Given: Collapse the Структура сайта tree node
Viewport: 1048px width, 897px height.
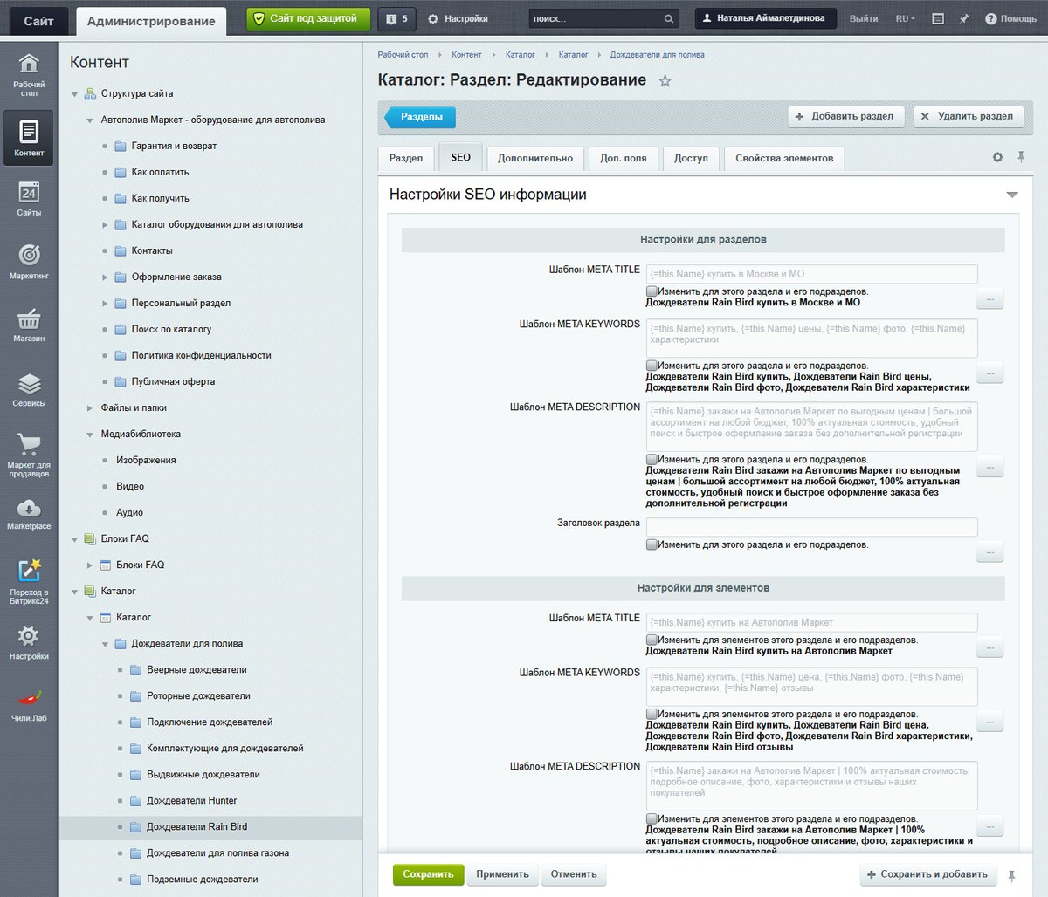Looking at the screenshot, I should pos(74,94).
